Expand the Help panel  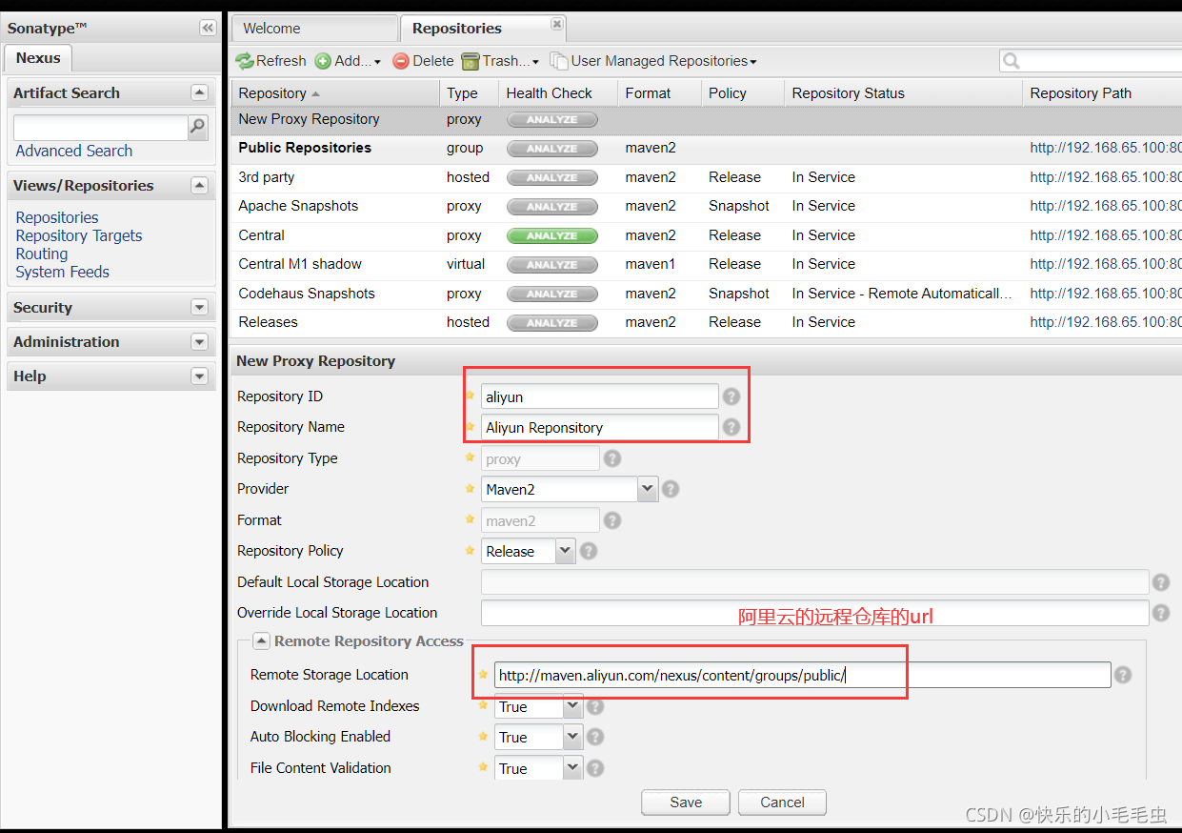(x=199, y=376)
